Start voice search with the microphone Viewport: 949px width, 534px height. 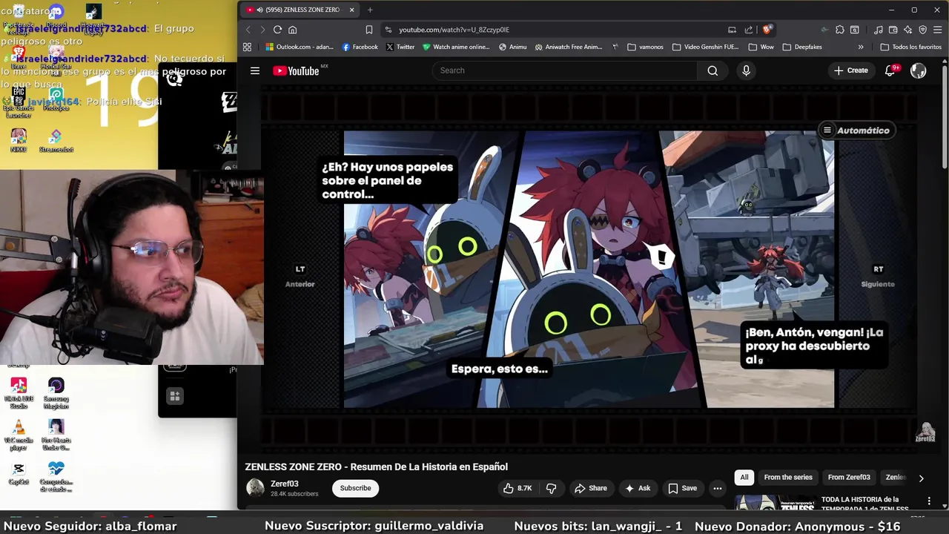[x=746, y=70]
